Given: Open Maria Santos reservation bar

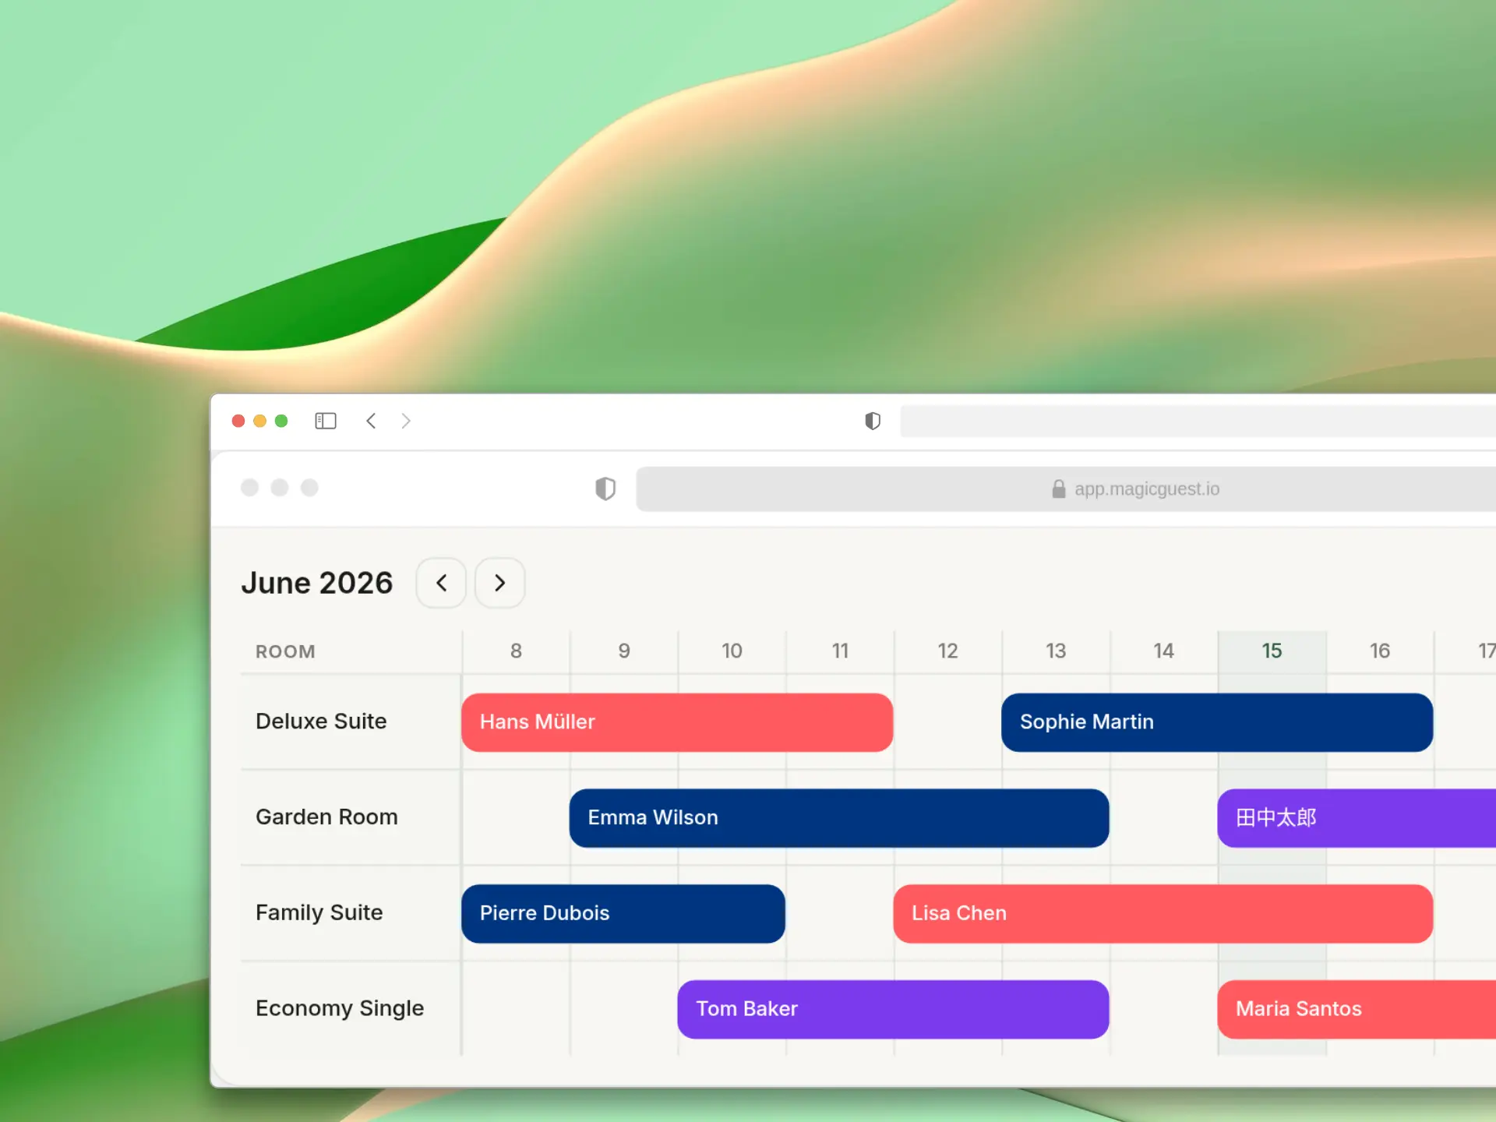Looking at the screenshot, I should [x=1357, y=1009].
